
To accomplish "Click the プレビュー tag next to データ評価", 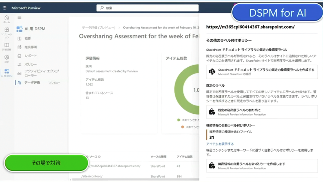I will (x=55, y=82).
